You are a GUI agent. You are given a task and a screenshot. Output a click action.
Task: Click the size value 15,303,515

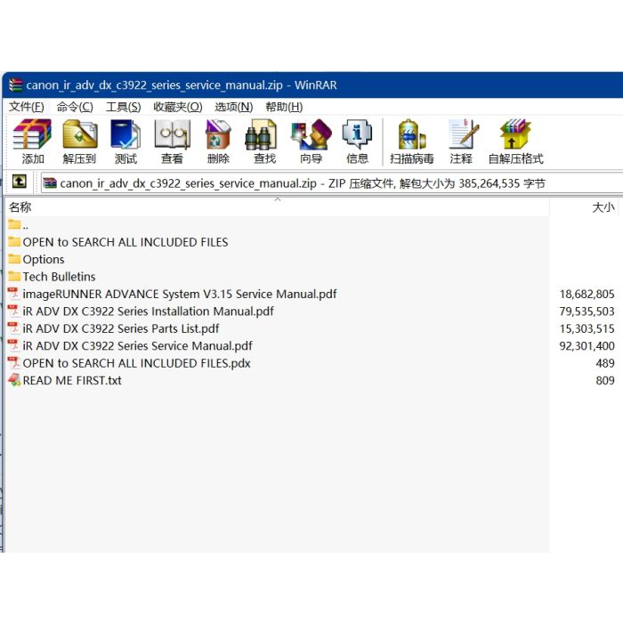coord(587,328)
